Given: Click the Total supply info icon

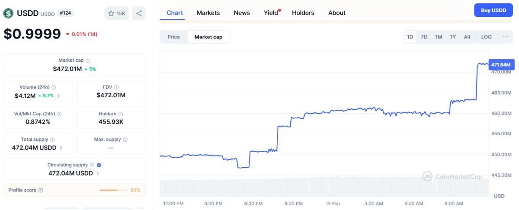Looking at the screenshot, I should (52, 140).
